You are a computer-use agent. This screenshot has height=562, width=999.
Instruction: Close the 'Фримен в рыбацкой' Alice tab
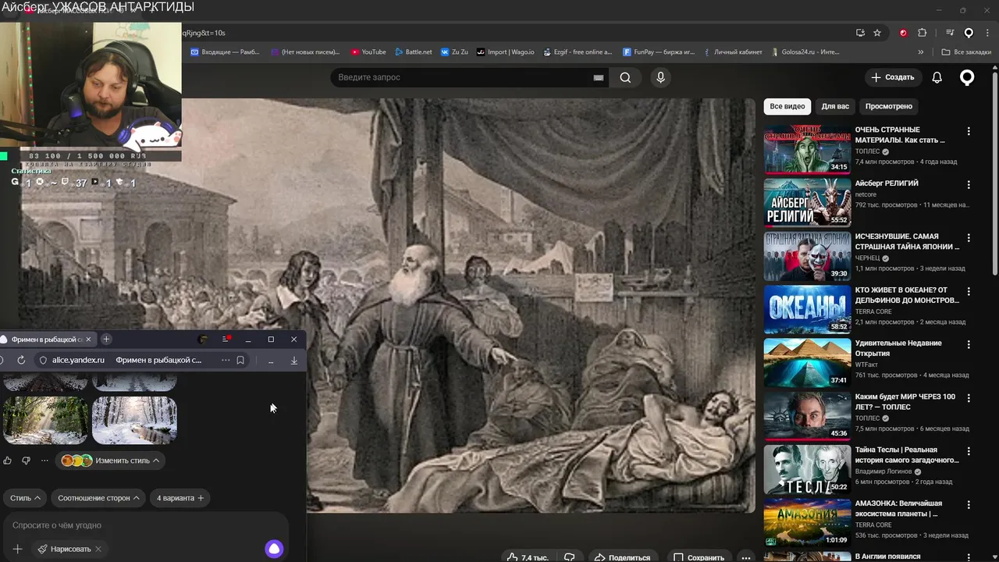[x=88, y=339]
